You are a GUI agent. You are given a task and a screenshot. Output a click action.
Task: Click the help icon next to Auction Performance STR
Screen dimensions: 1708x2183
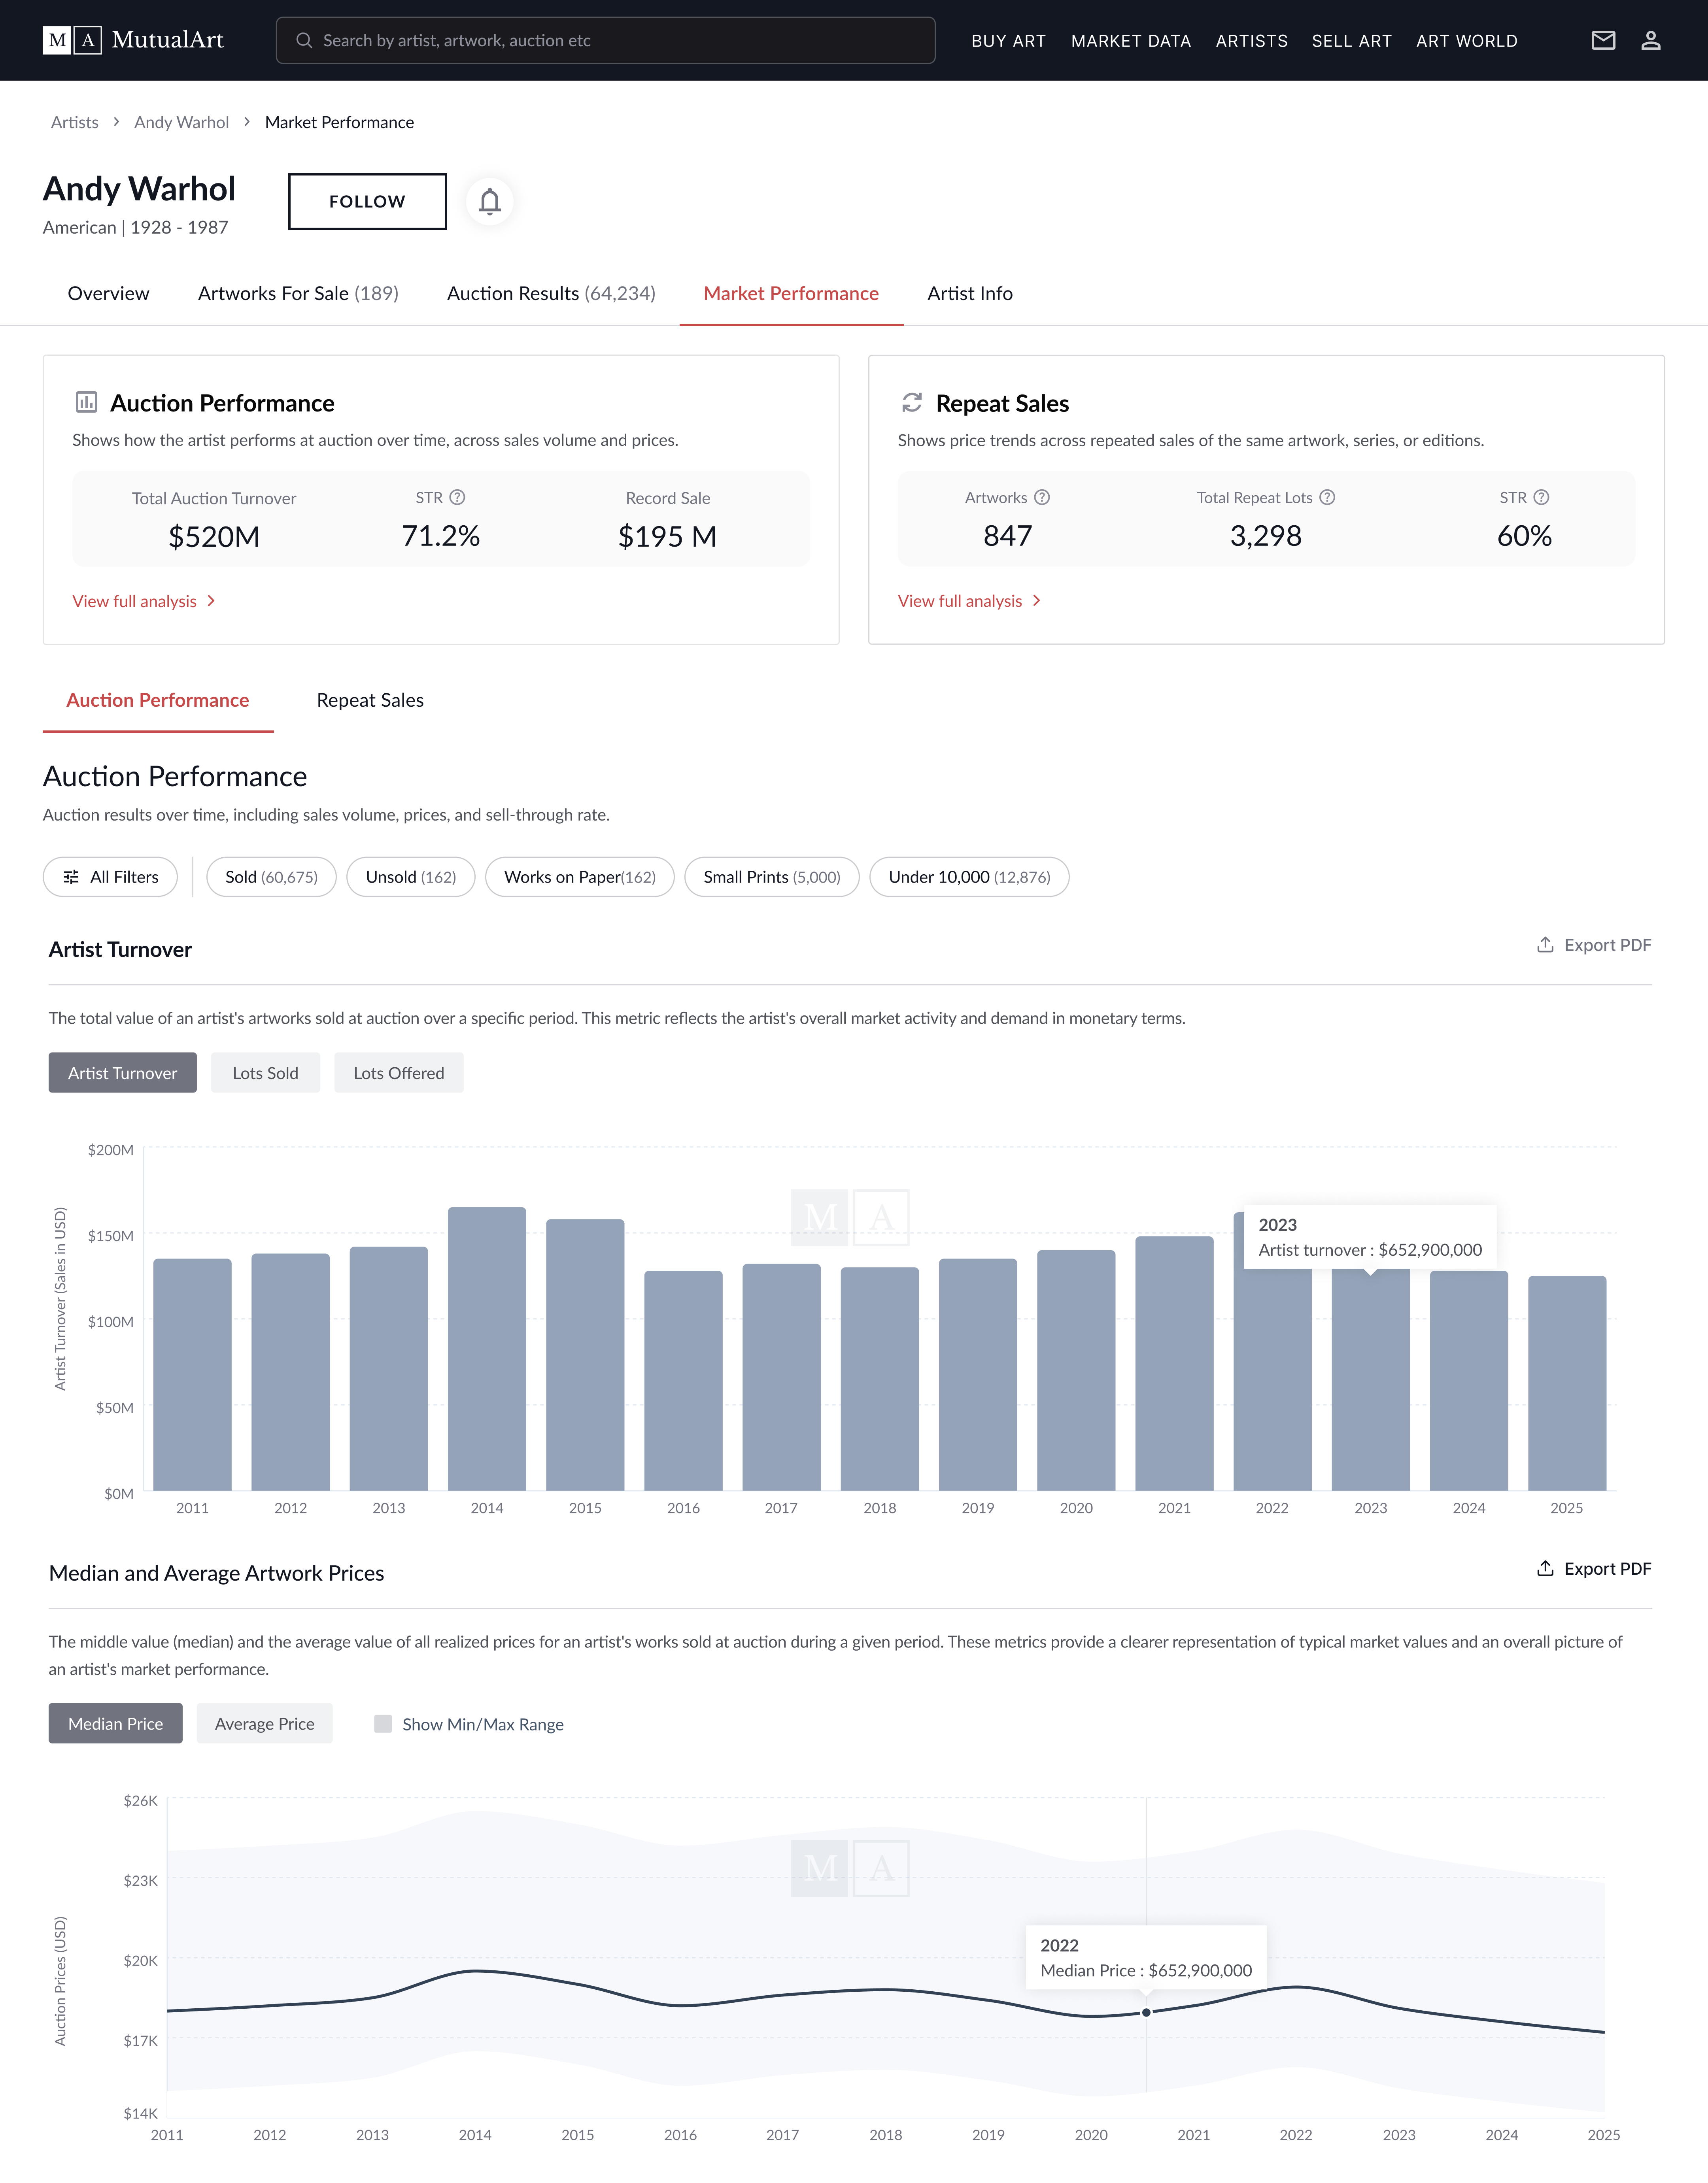click(x=457, y=497)
